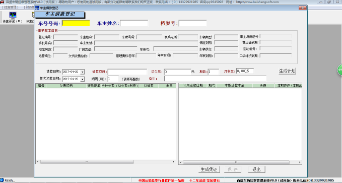Click the right arrow of the left table scrollbar
This screenshot has height=183, width=342.
[x=174, y=162]
